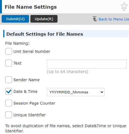Enable the Sender Name checkbox

coord(8,80)
